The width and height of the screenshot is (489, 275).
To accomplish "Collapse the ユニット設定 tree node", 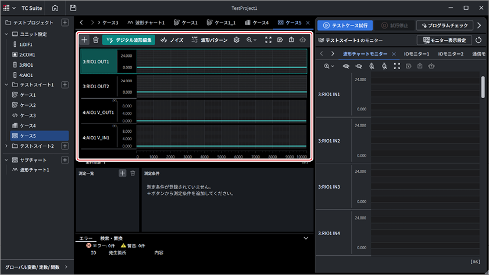I will [x=6, y=34].
